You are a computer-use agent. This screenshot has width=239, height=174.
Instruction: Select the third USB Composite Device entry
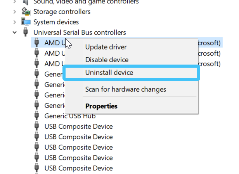(x=78, y=147)
